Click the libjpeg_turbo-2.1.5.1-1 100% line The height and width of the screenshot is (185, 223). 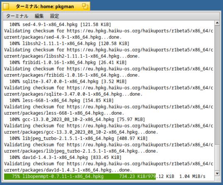click(78, 139)
